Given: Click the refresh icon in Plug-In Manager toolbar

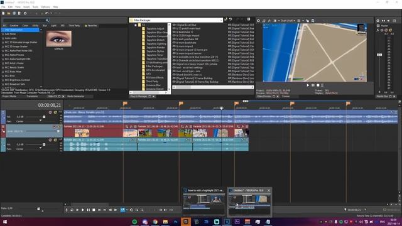Looking at the screenshot, I should click(x=231, y=19).
